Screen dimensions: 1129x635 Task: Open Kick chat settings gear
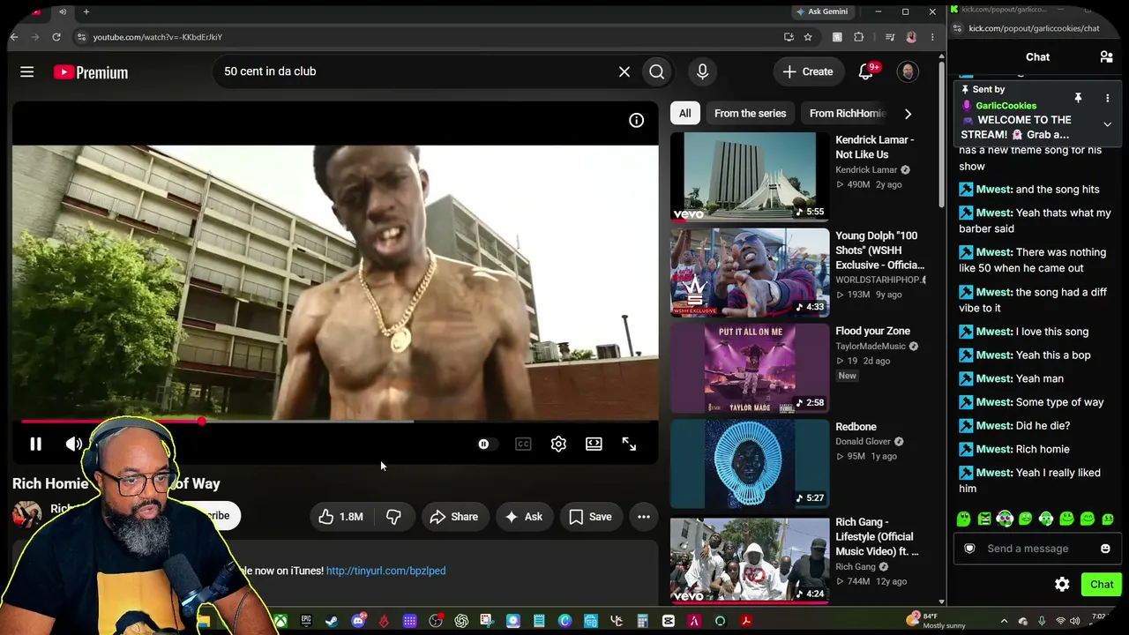(1062, 585)
